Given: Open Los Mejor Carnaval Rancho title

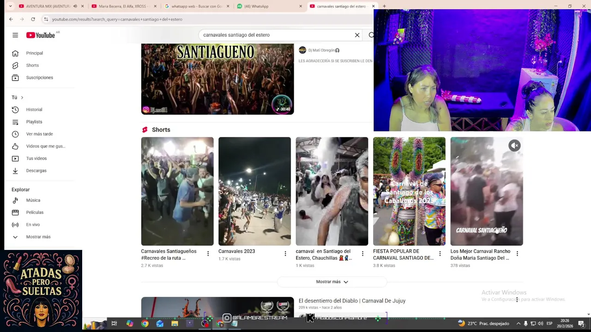Looking at the screenshot, I should pyautogui.click(x=480, y=255).
